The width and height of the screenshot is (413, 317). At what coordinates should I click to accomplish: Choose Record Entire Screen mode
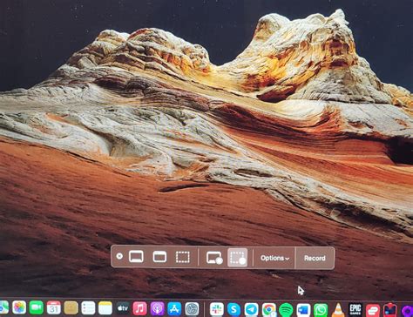(x=214, y=258)
